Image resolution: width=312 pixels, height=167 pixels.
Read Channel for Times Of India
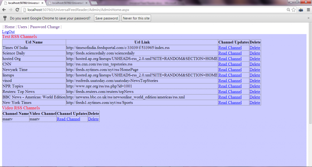pyautogui.click(x=230, y=48)
